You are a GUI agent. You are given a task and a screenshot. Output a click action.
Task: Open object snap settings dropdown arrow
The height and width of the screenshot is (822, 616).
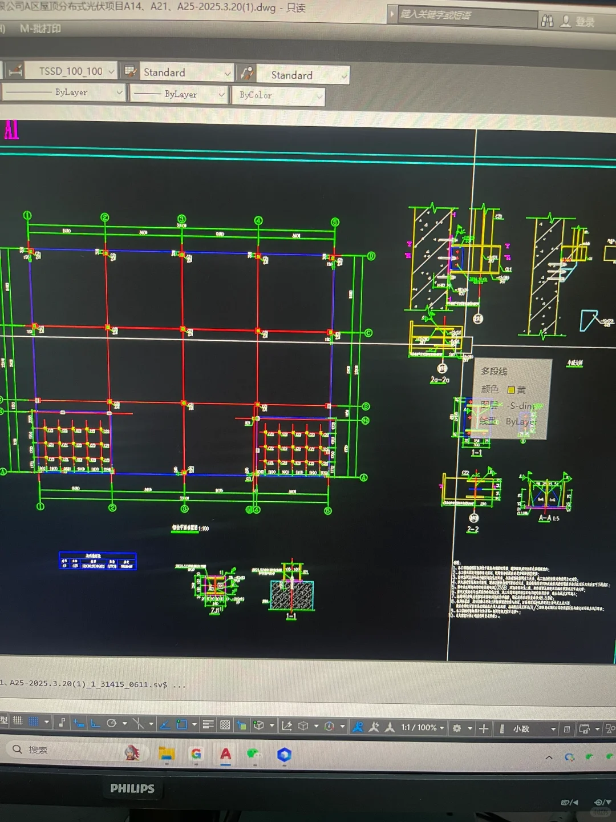point(194,724)
